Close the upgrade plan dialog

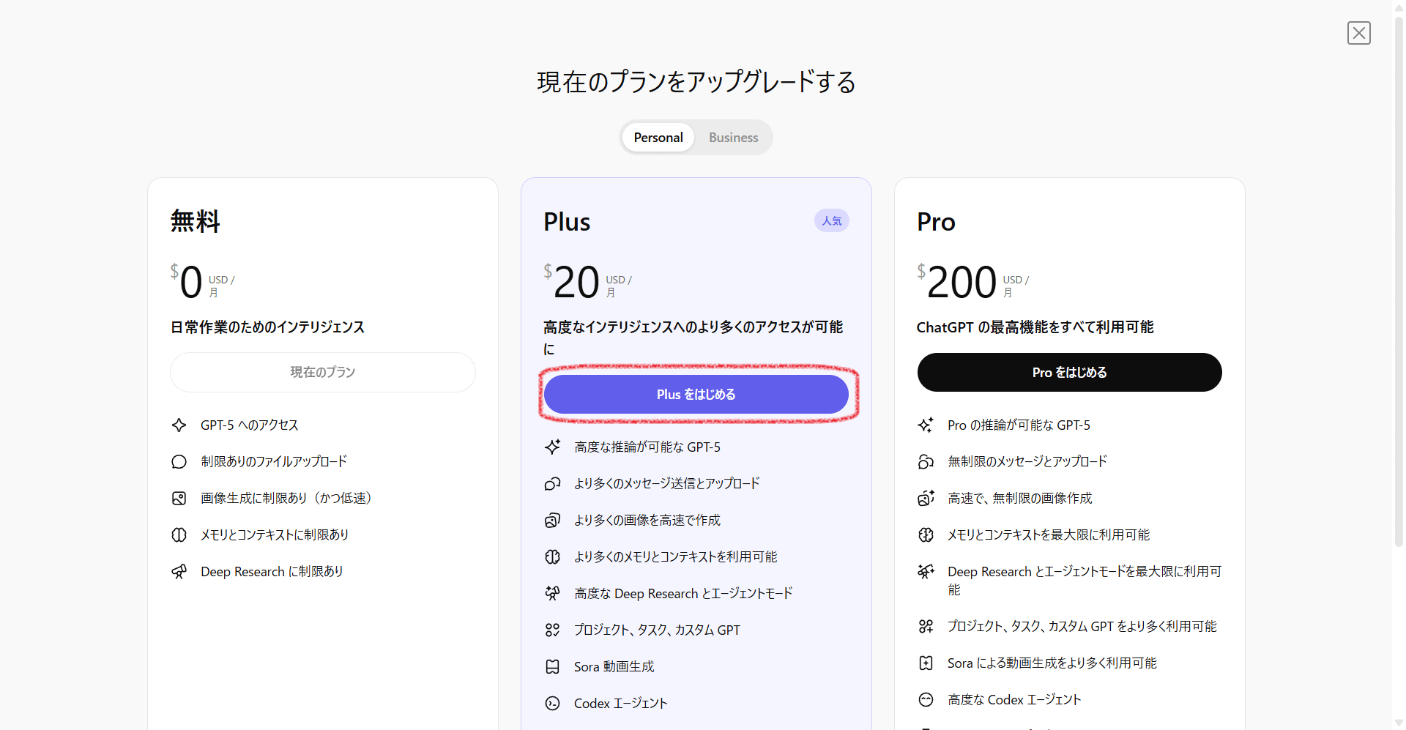tap(1358, 33)
